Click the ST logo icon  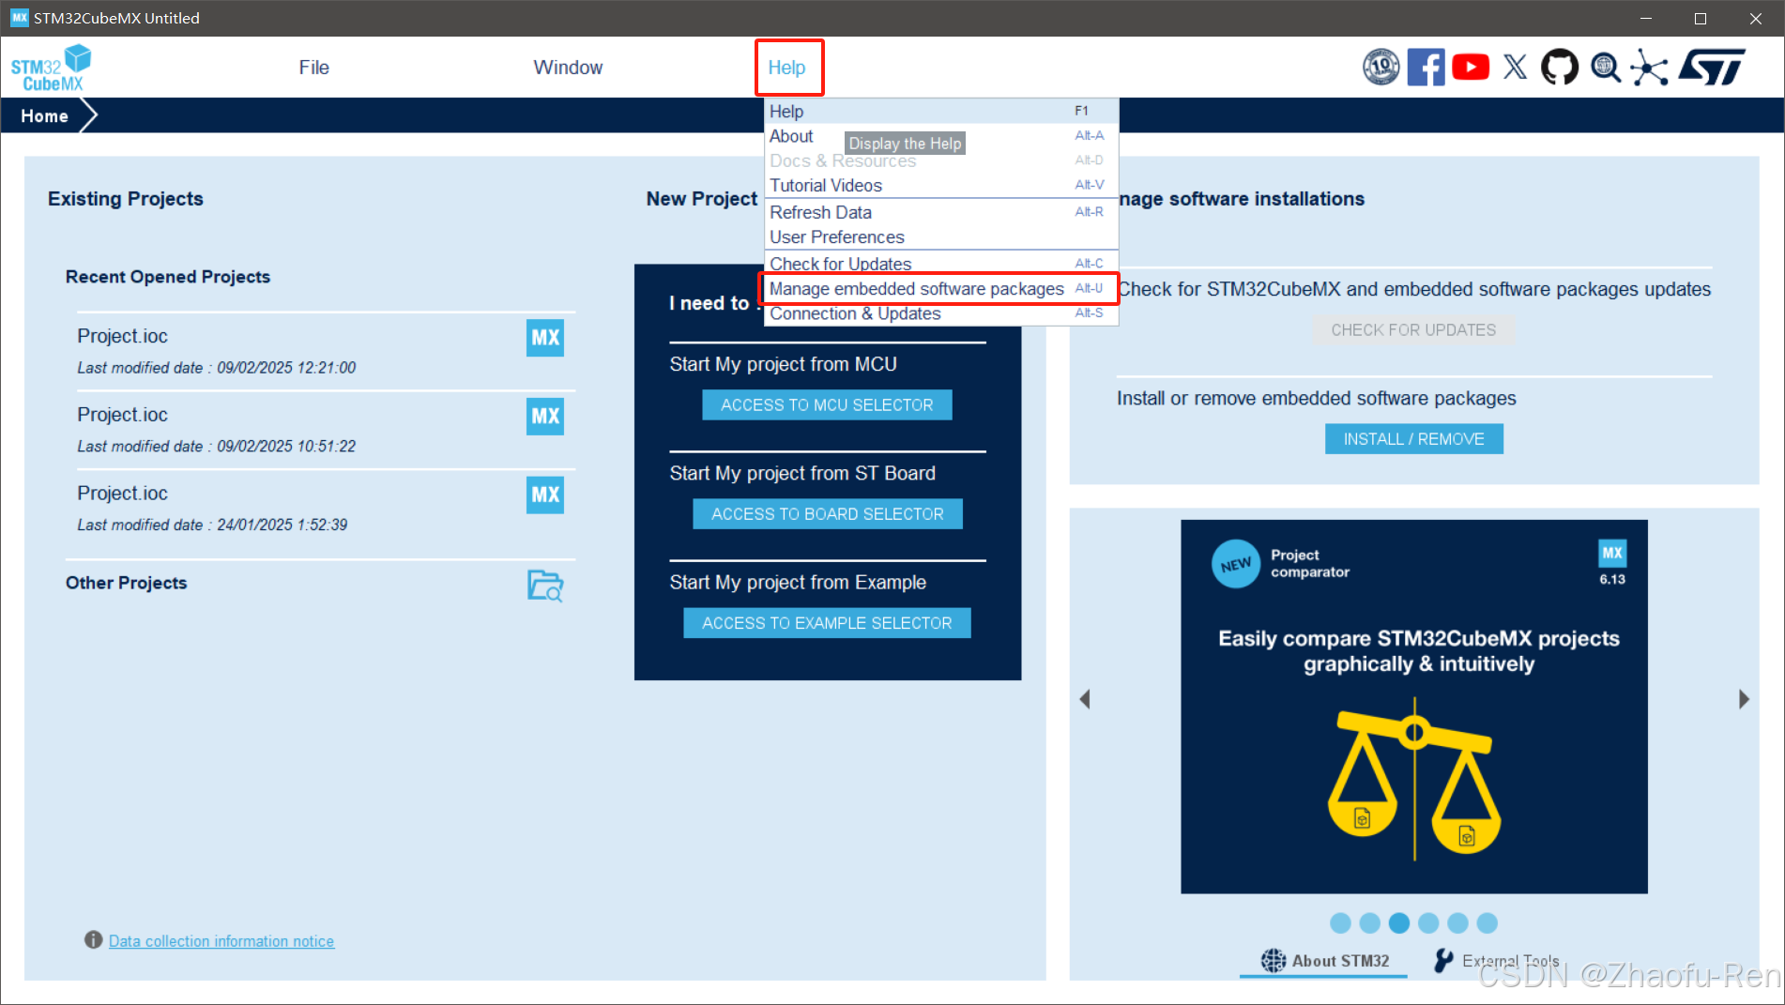(x=1713, y=67)
